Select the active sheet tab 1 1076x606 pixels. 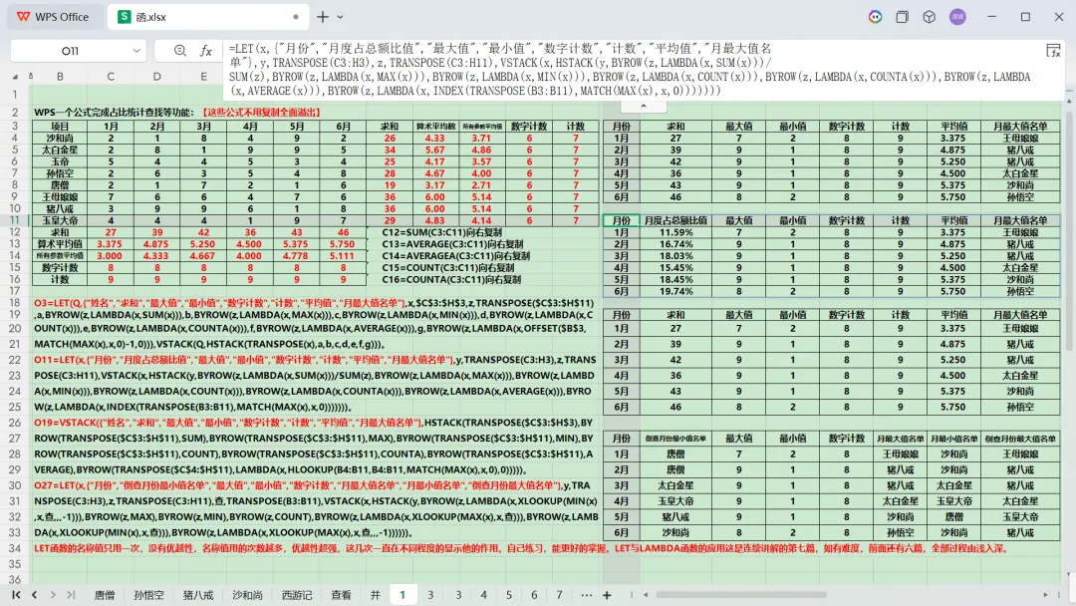point(403,595)
